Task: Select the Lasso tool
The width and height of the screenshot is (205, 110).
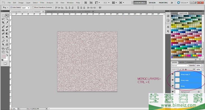Action: (x=3, y=19)
